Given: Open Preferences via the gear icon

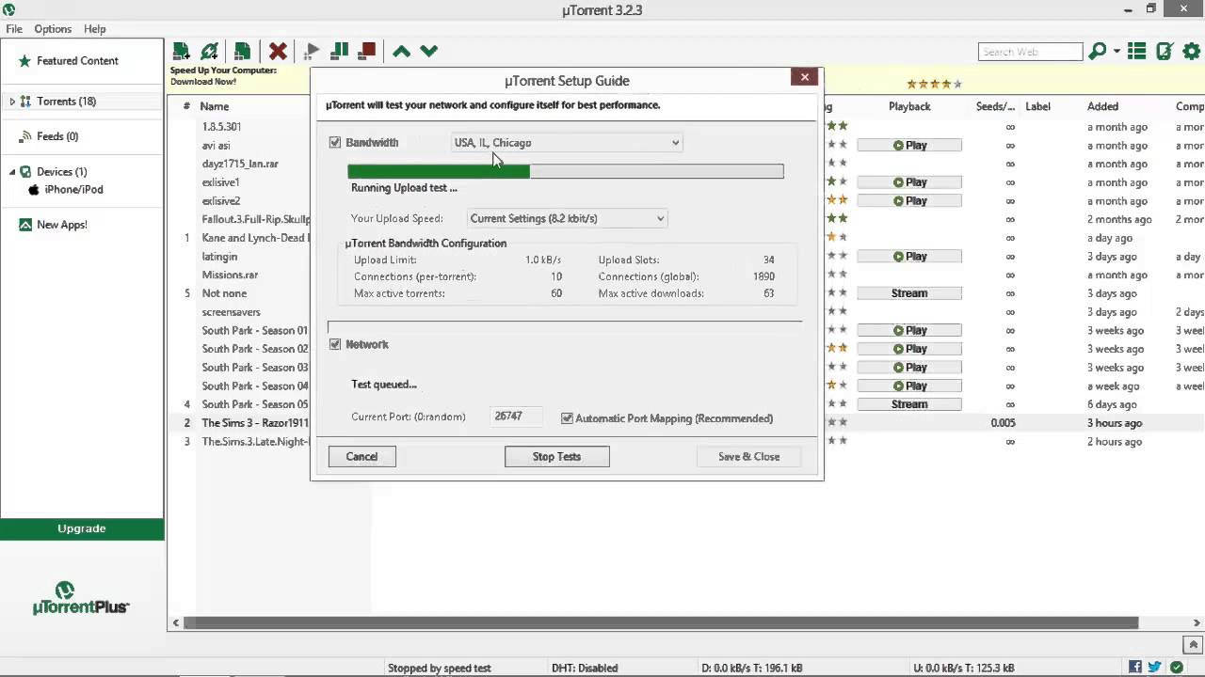Looking at the screenshot, I should pyautogui.click(x=1191, y=52).
